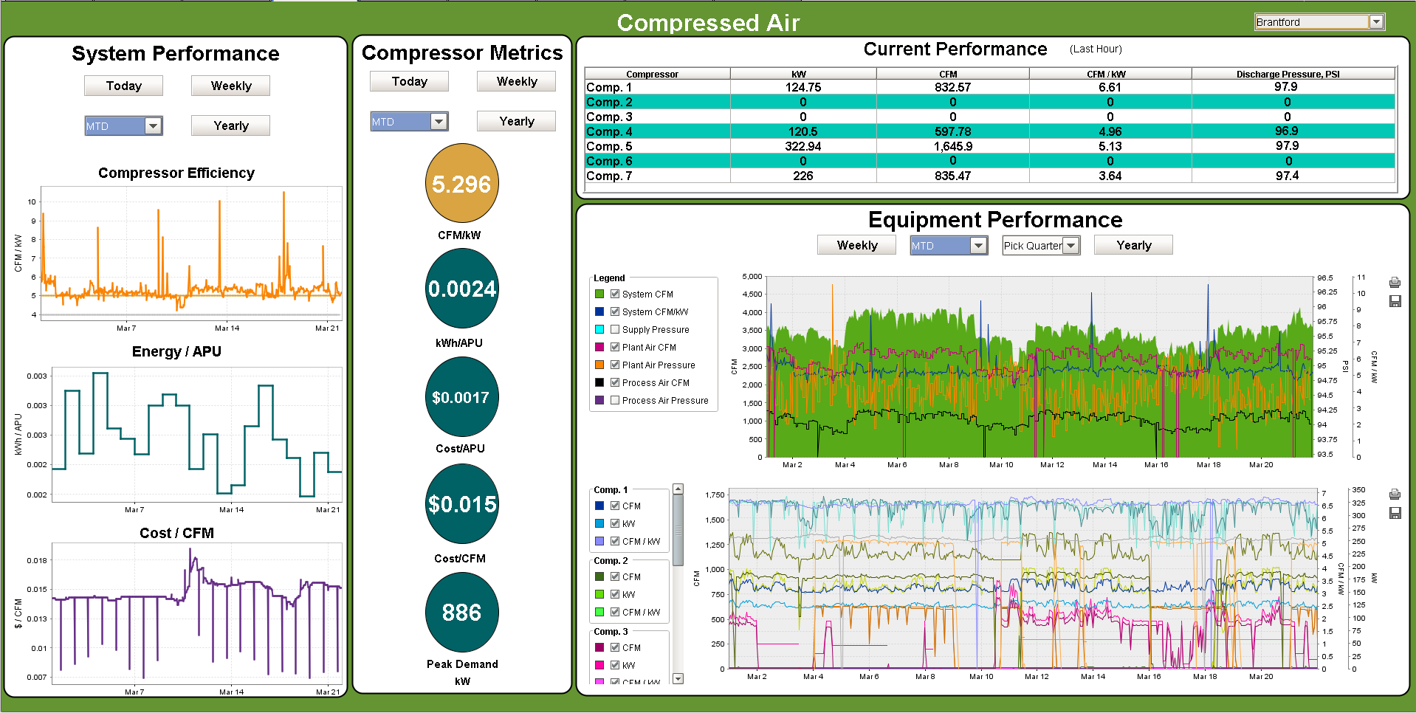Toggle Plant Air CFM checkbox
The height and width of the screenshot is (713, 1416).
click(615, 347)
